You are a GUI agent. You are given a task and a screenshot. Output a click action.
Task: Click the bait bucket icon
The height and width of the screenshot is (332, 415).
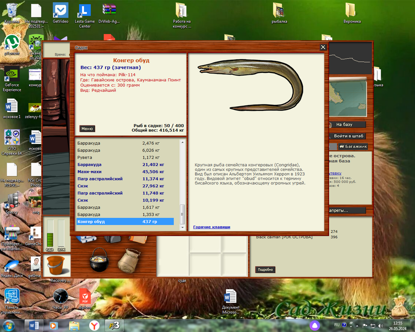point(56,265)
